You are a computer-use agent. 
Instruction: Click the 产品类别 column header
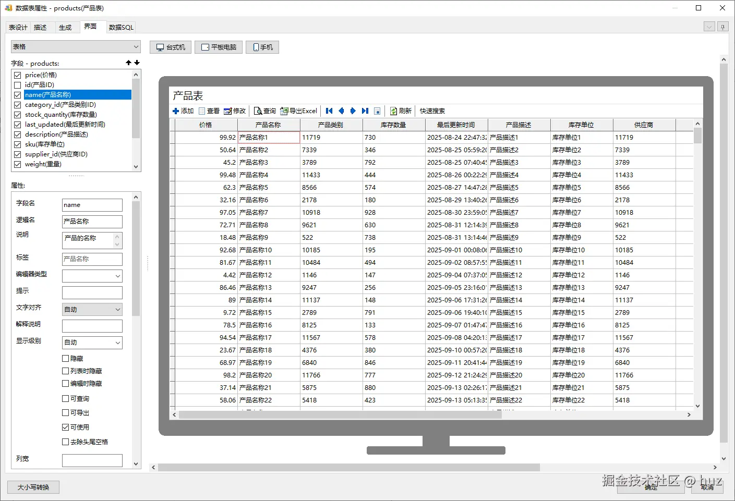(x=331, y=125)
